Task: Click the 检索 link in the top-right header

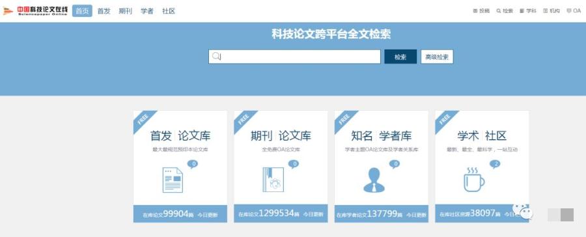Action: click(x=505, y=11)
